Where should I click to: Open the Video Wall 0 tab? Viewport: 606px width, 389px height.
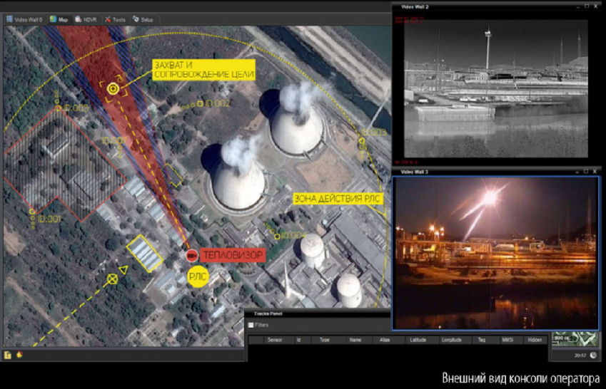pos(25,19)
